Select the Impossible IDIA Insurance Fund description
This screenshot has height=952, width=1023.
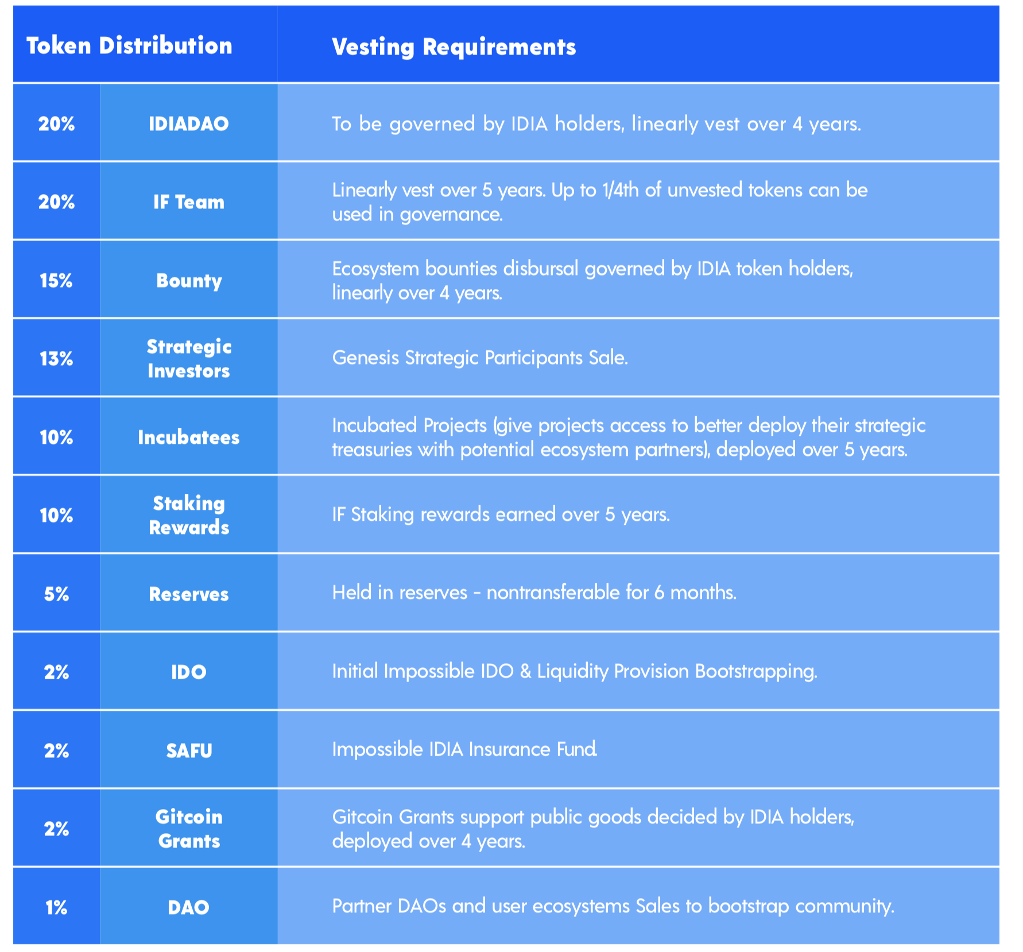tap(465, 749)
